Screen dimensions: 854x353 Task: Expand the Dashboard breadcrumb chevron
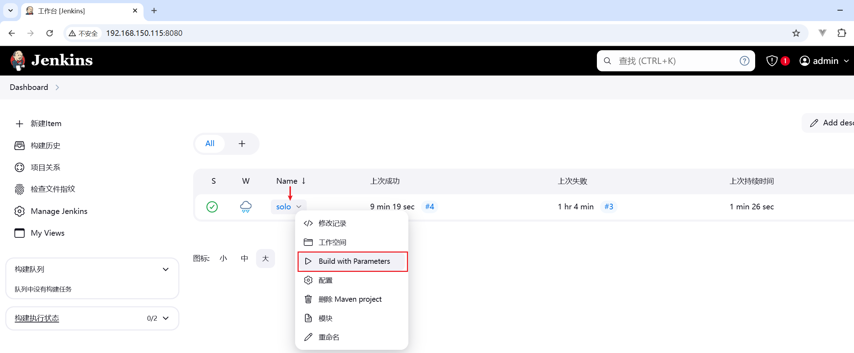(x=57, y=87)
